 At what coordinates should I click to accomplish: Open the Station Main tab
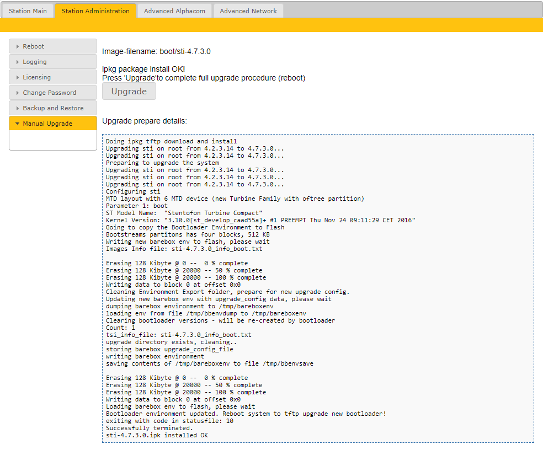click(28, 11)
